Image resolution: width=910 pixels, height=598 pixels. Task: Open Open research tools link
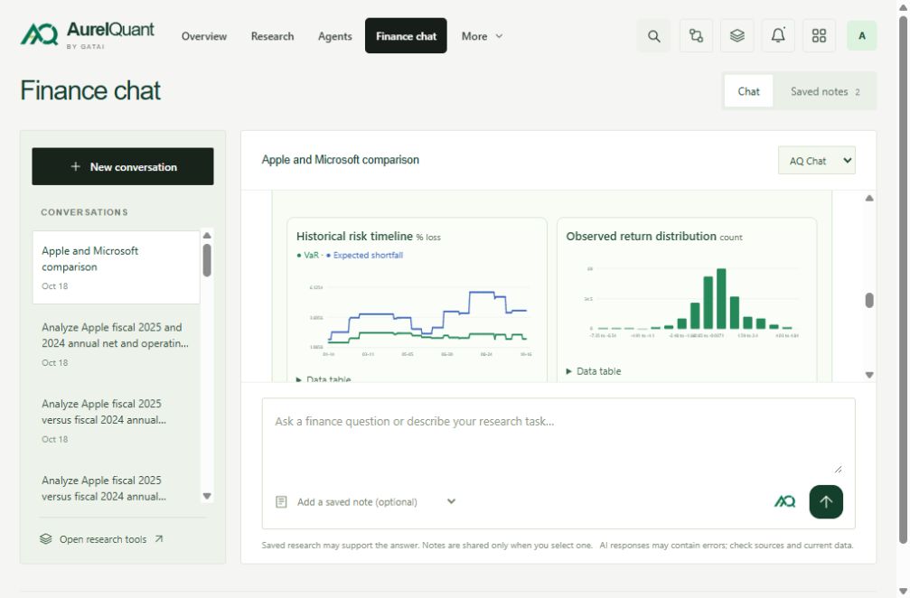click(102, 539)
